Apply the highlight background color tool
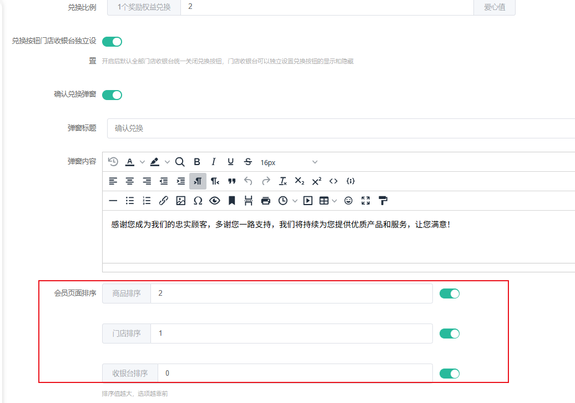The width and height of the screenshot is (575, 403). pos(154,162)
